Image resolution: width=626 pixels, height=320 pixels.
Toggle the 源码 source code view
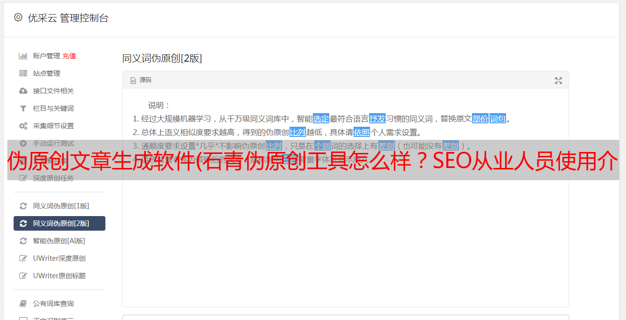click(x=141, y=80)
